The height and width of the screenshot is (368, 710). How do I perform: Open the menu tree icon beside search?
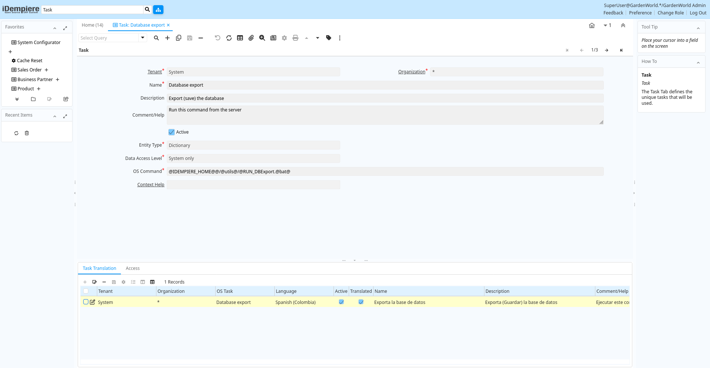click(158, 10)
